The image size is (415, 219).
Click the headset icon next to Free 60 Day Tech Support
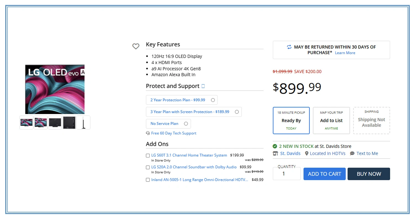click(x=148, y=133)
